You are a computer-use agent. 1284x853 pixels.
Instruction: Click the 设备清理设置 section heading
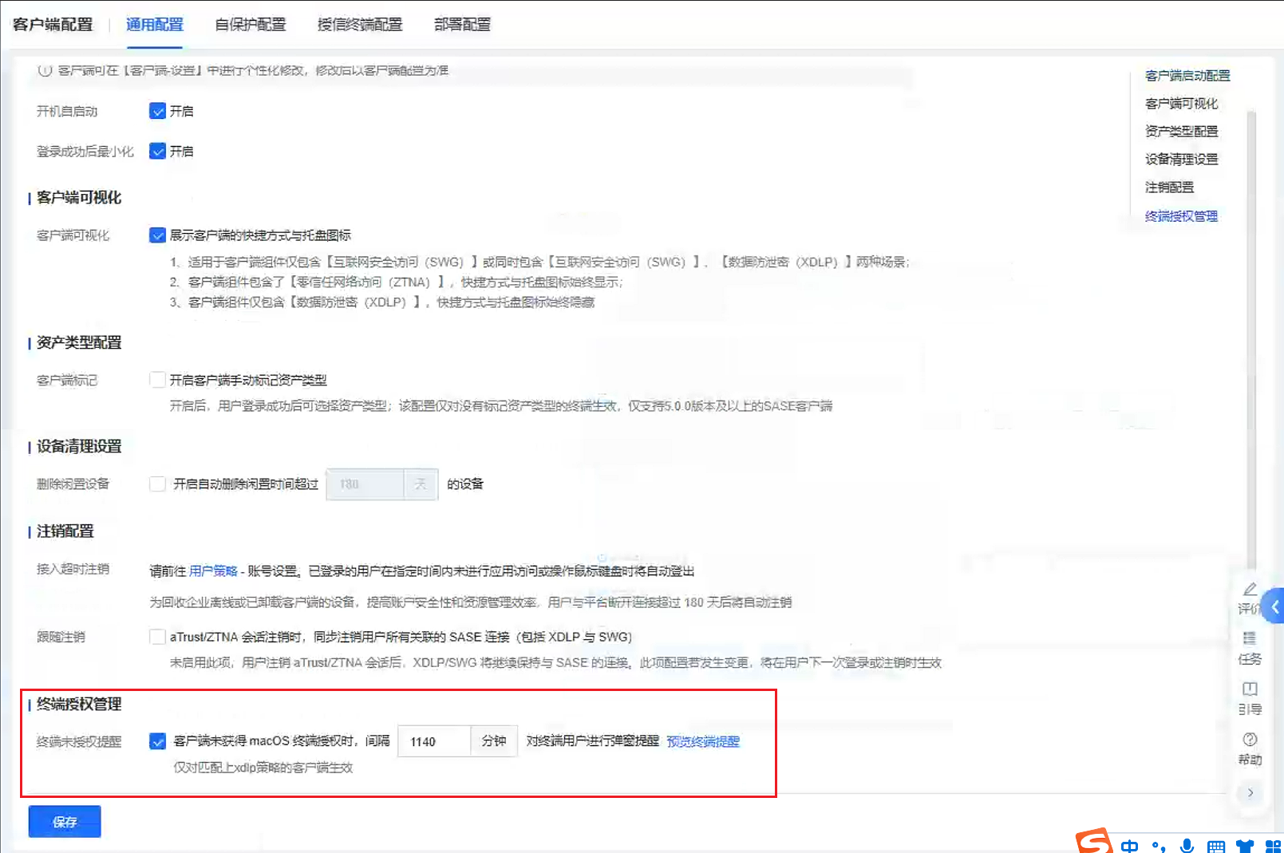79,446
